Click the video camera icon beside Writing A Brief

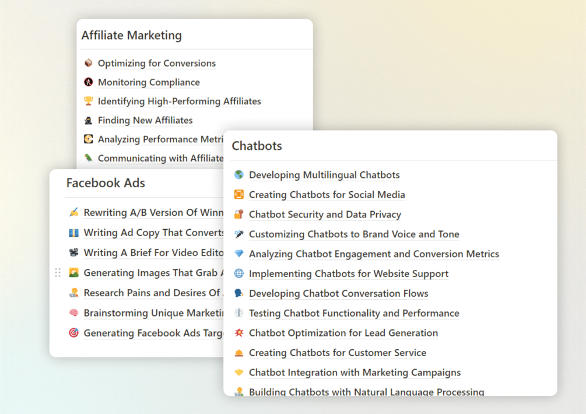click(73, 252)
